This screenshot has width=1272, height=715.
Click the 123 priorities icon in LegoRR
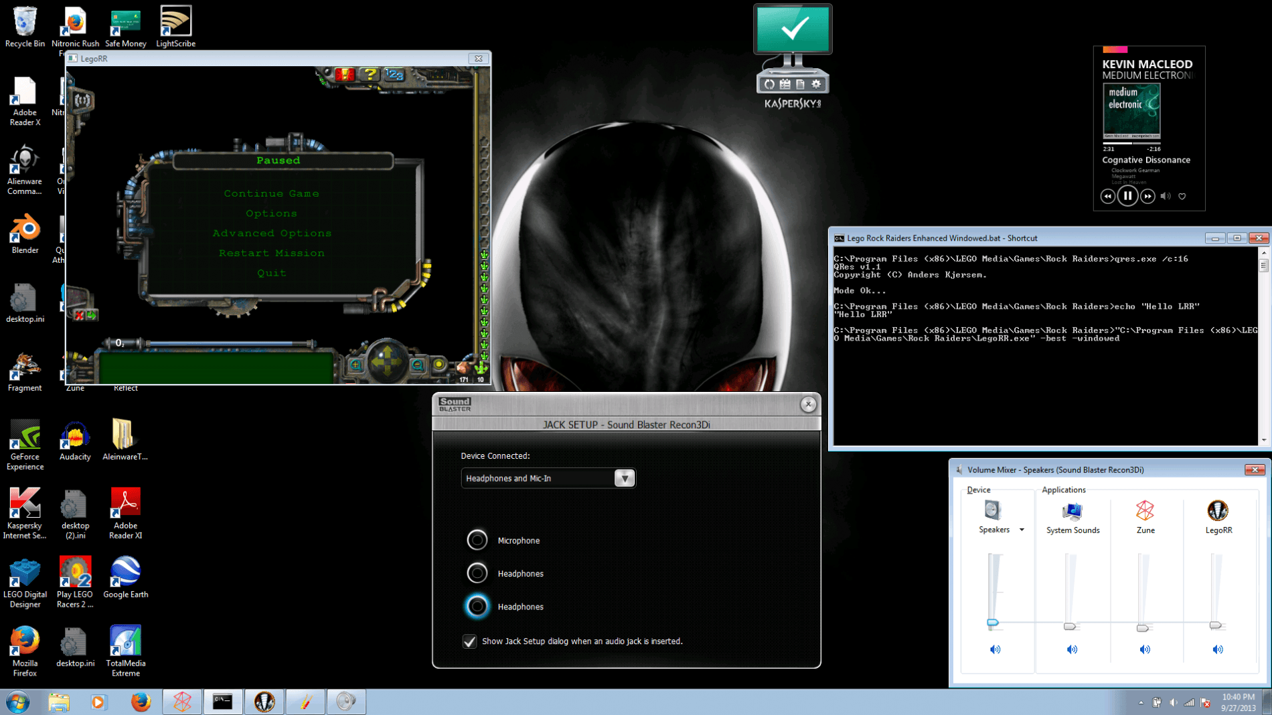[x=394, y=74]
